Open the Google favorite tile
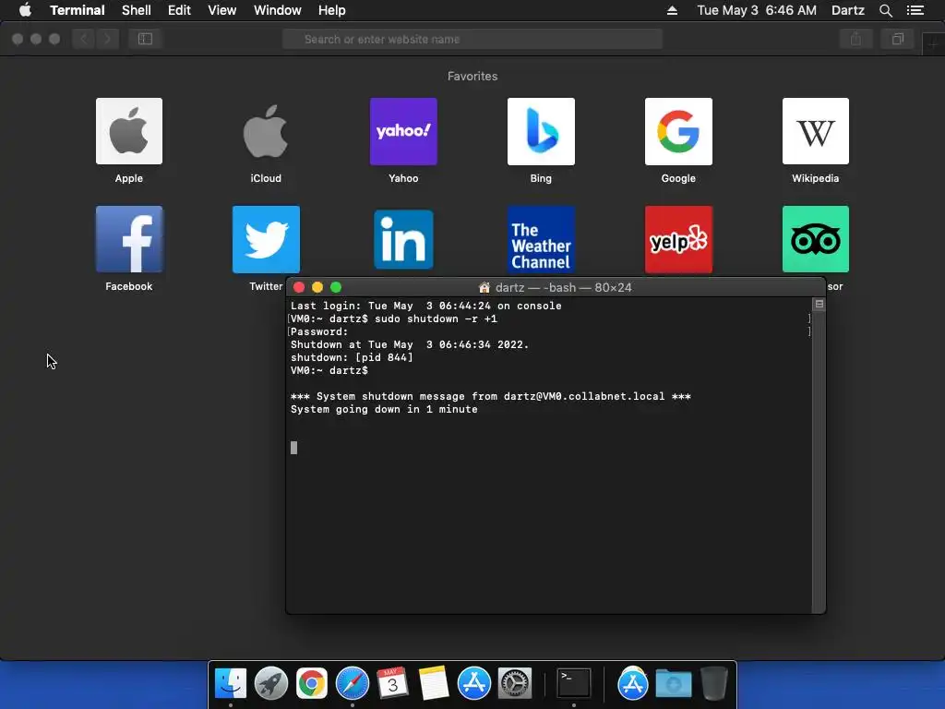 click(678, 131)
